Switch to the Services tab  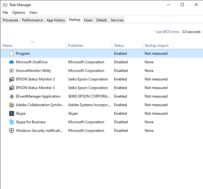(117, 20)
